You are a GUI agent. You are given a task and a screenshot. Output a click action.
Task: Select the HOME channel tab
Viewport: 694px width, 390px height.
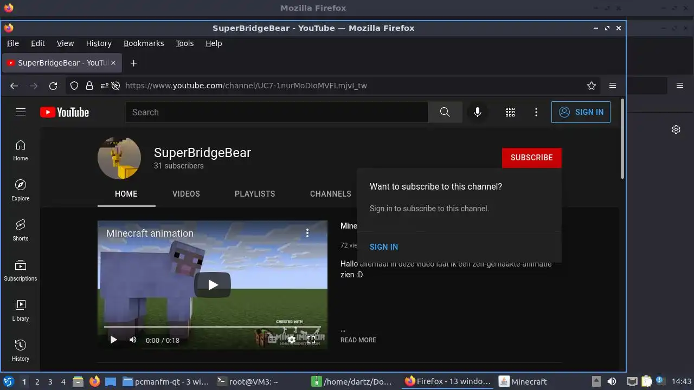point(126,194)
